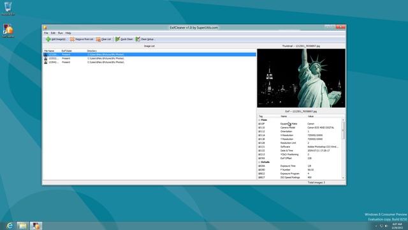The height and width of the screenshot is (230, 408).
Task: Collapse the Details exif group
Action: tap(259, 162)
